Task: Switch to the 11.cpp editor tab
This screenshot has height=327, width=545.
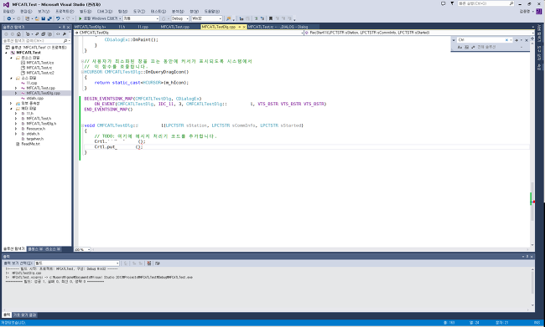Action: coord(143,27)
